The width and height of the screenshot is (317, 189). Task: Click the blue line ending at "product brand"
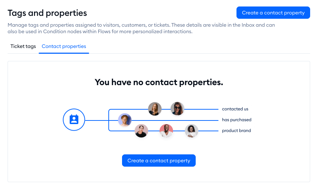point(209,131)
